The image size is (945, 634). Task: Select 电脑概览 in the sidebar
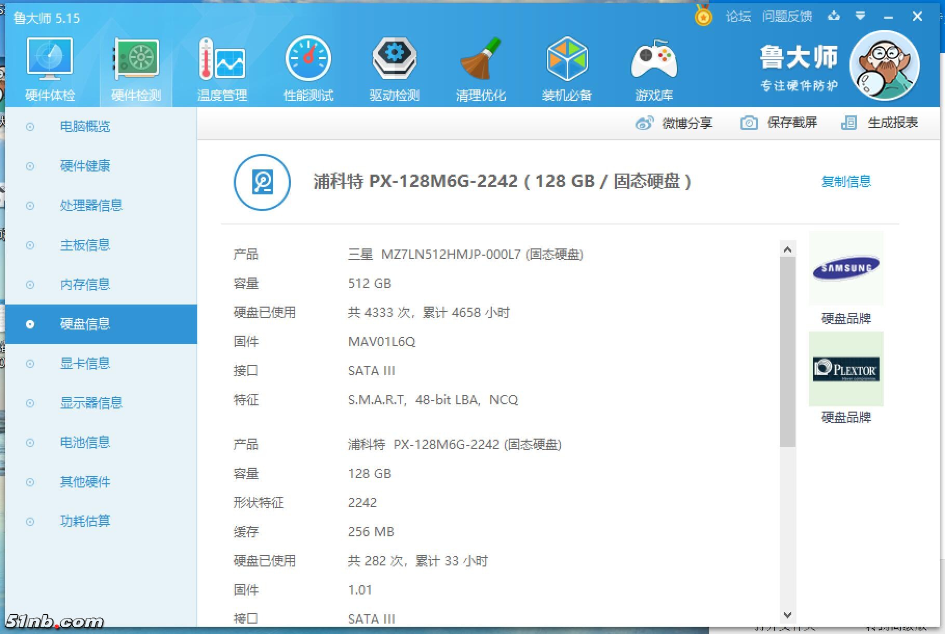click(85, 126)
